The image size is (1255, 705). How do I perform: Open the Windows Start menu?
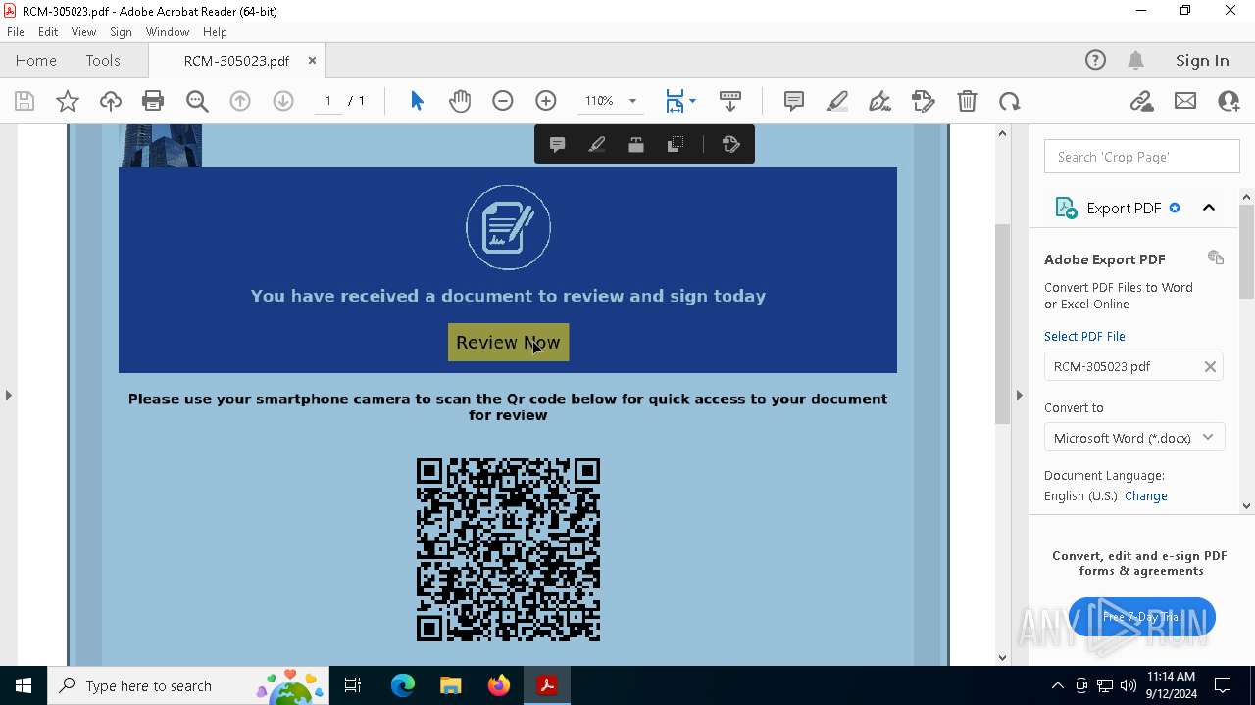pos(24,685)
